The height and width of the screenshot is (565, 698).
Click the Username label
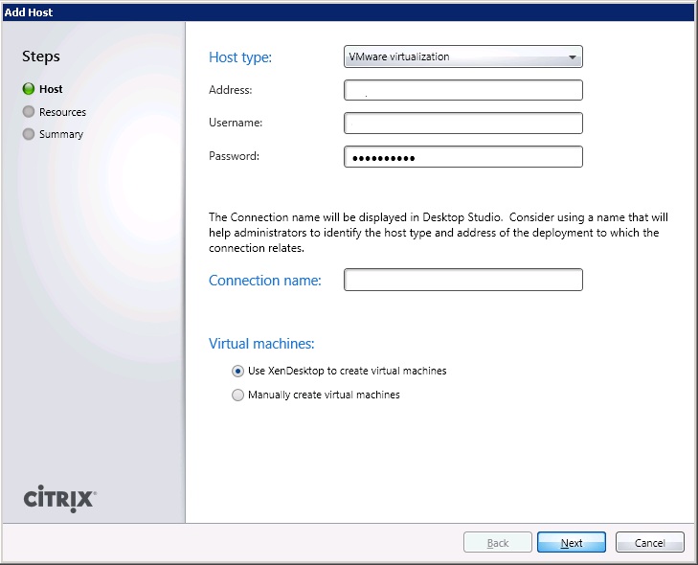point(236,123)
